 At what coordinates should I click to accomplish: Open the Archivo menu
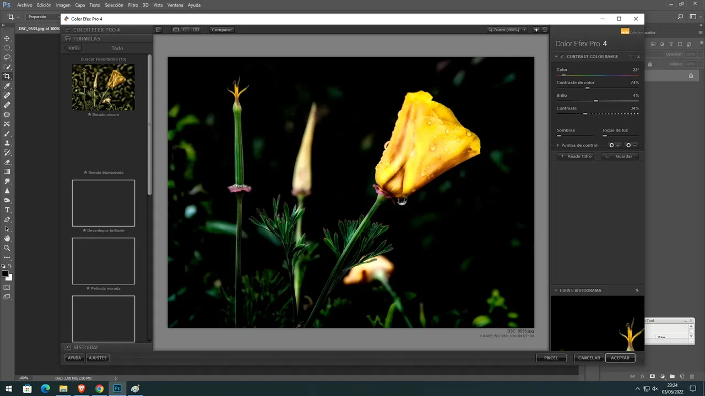(25, 5)
